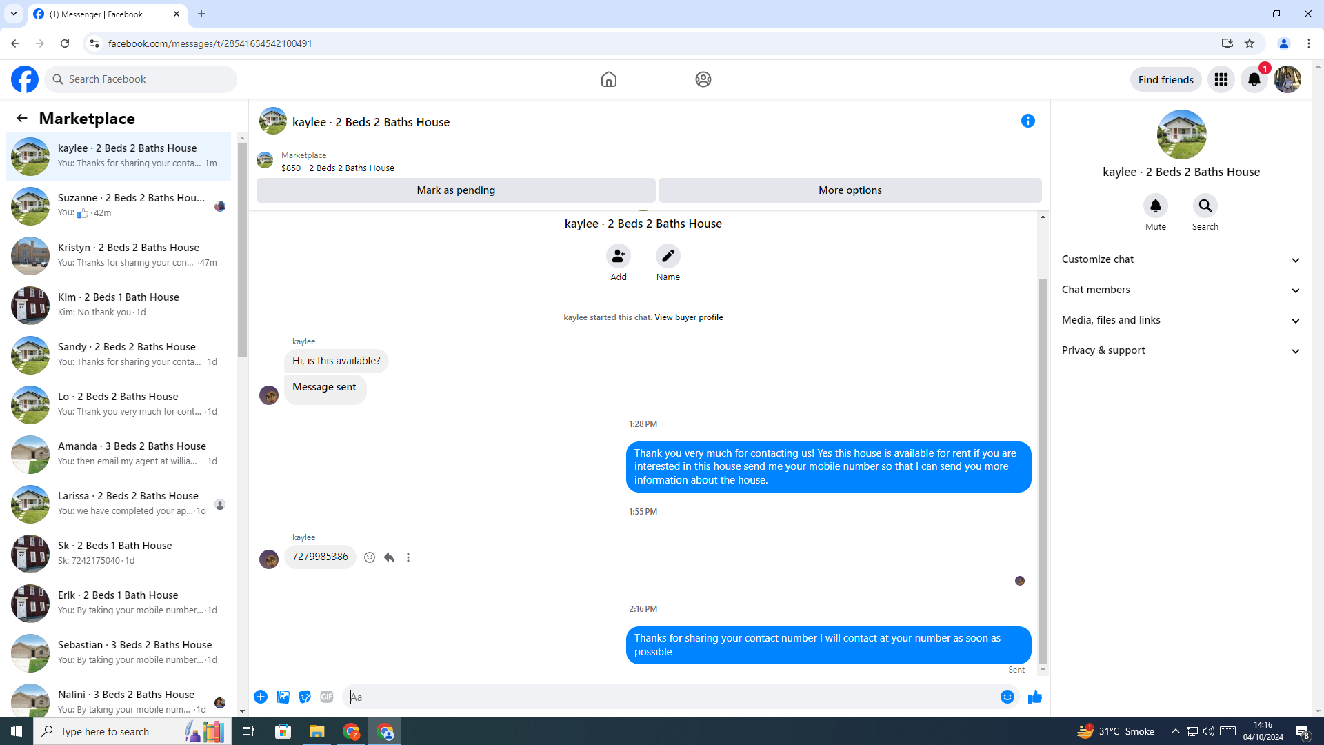Click Mark as pending button
The image size is (1324, 745).
coord(456,190)
